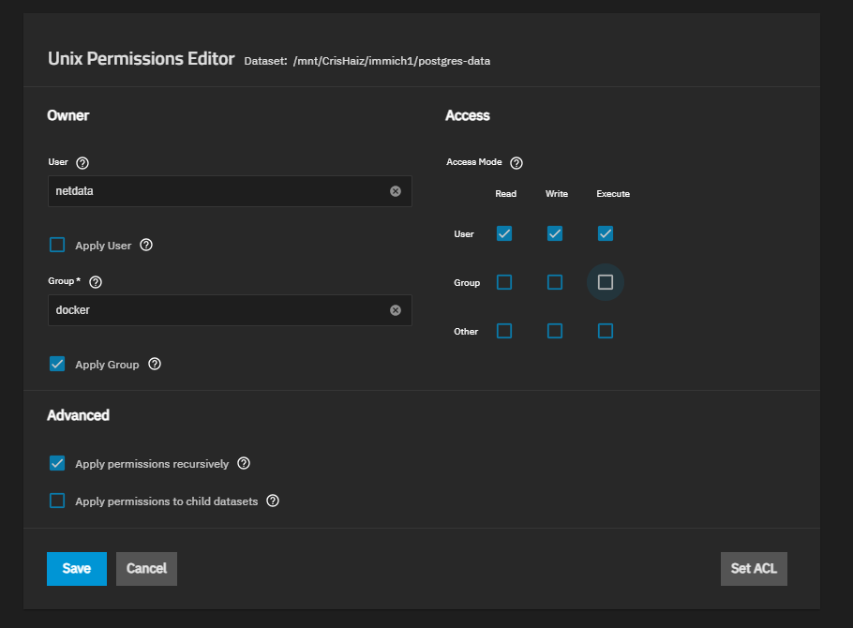Clear the docker group field

click(396, 310)
